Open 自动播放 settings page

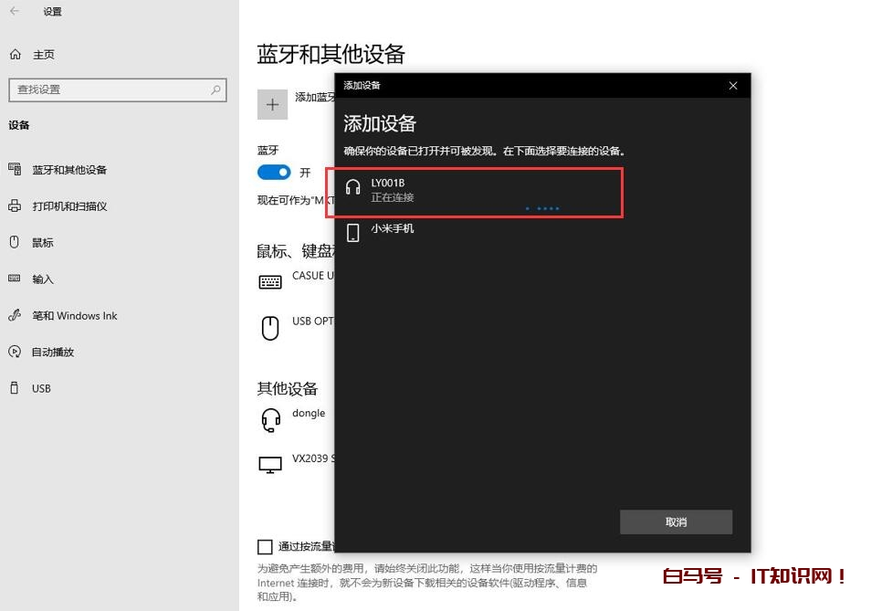(x=53, y=353)
